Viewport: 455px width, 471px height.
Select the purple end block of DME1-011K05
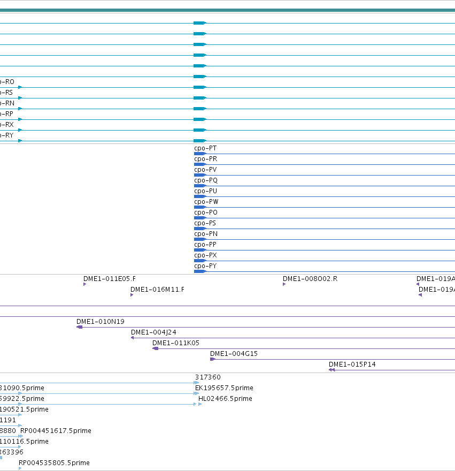point(156,348)
